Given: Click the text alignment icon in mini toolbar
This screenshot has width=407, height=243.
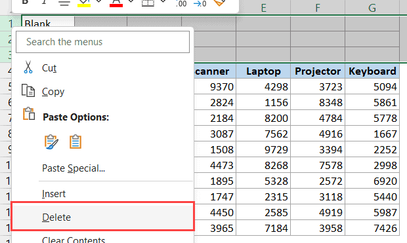Looking at the screenshot, I should 64,3.
